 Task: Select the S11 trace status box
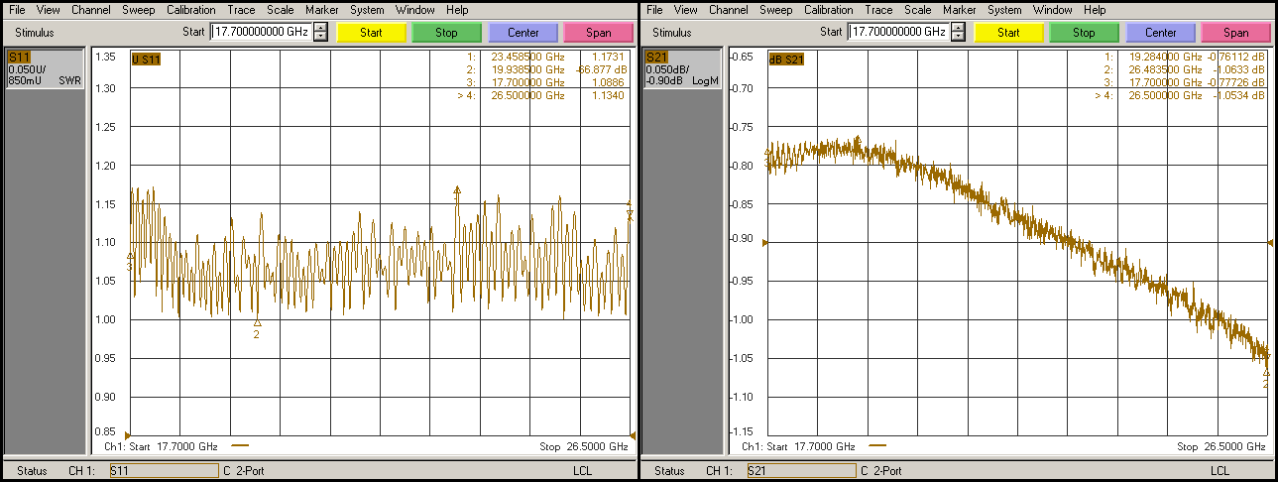[x=44, y=68]
